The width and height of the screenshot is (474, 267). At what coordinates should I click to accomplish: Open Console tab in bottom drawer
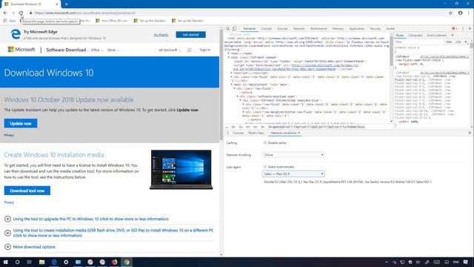pyautogui.click(x=238, y=133)
